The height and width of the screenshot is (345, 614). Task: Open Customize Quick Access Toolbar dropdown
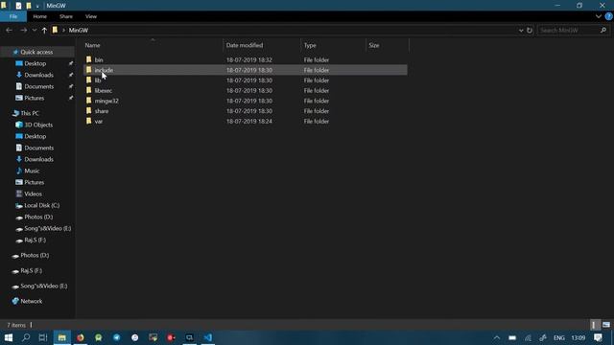[37, 6]
